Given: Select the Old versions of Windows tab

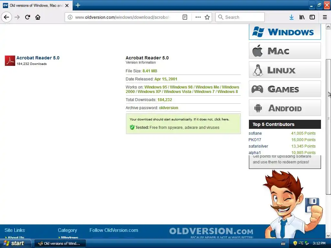Looking at the screenshot, I should click(x=36, y=5).
